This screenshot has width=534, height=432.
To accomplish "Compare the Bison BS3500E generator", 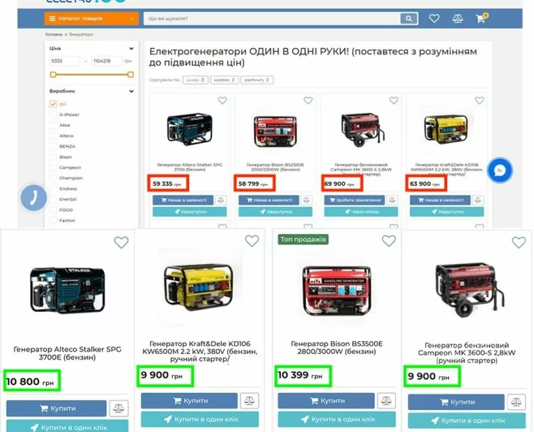I will (x=386, y=401).
